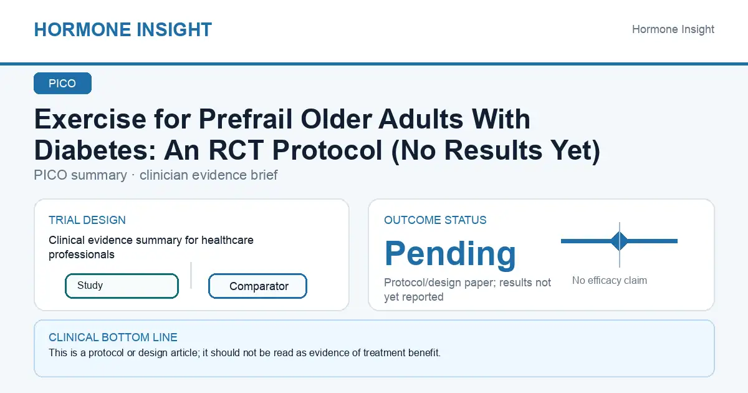Click the blue header divider bar
Image resolution: width=748 pixels, height=393 pixels.
click(x=374, y=64)
